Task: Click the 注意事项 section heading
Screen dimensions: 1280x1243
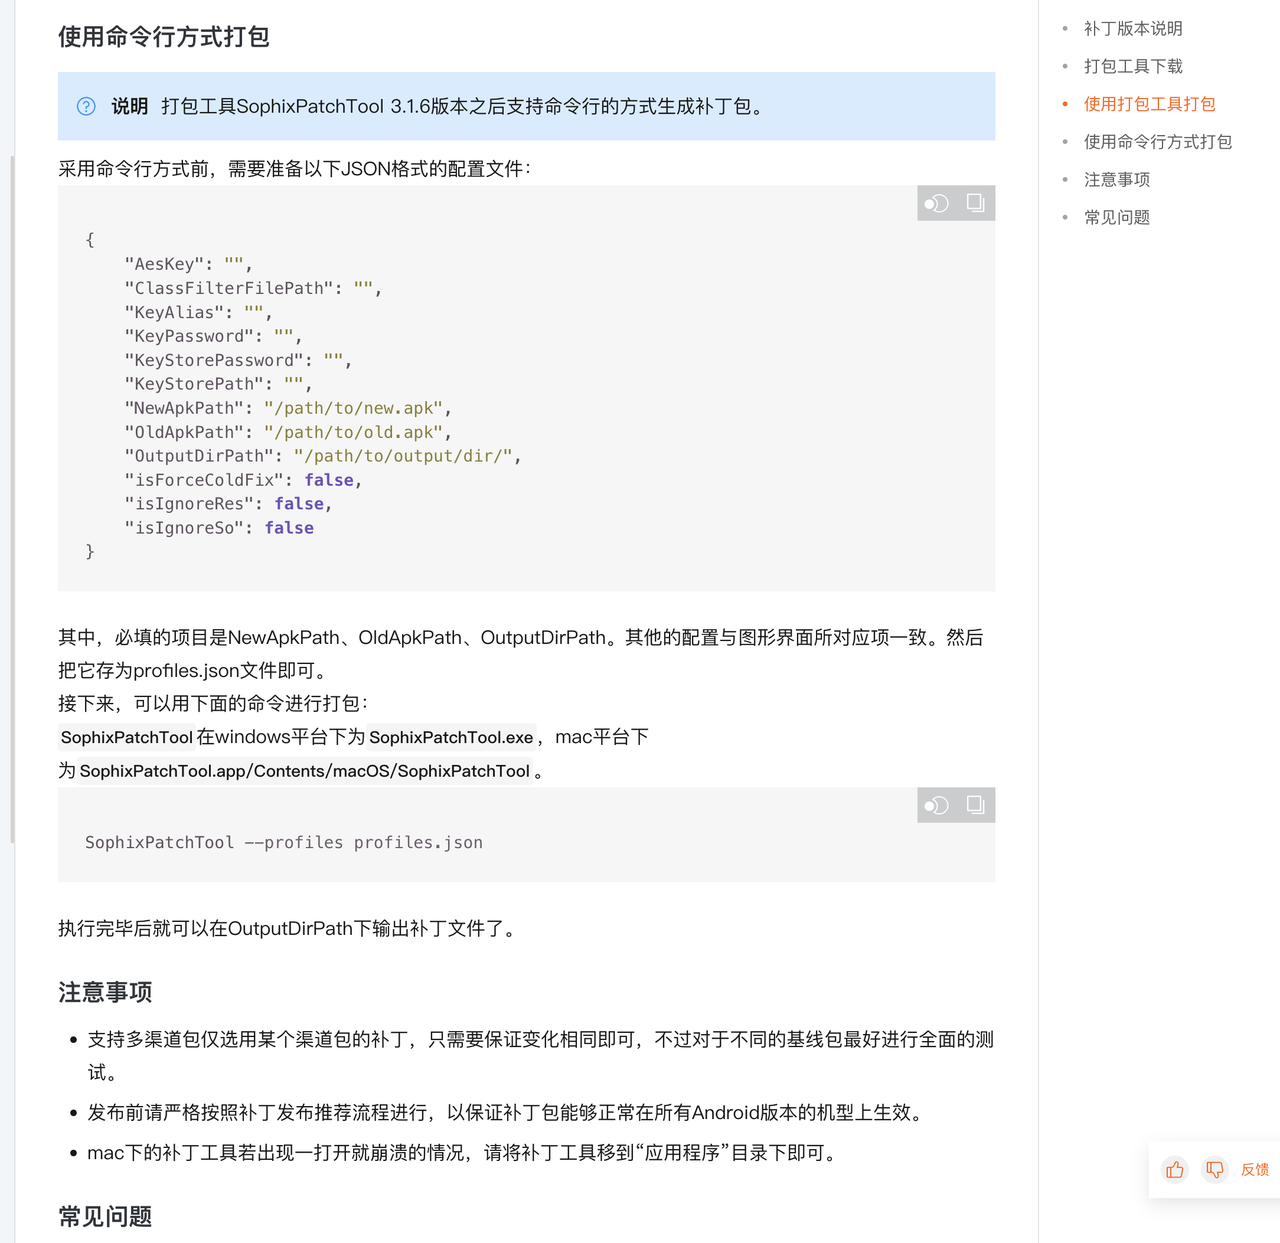Action: coord(105,992)
